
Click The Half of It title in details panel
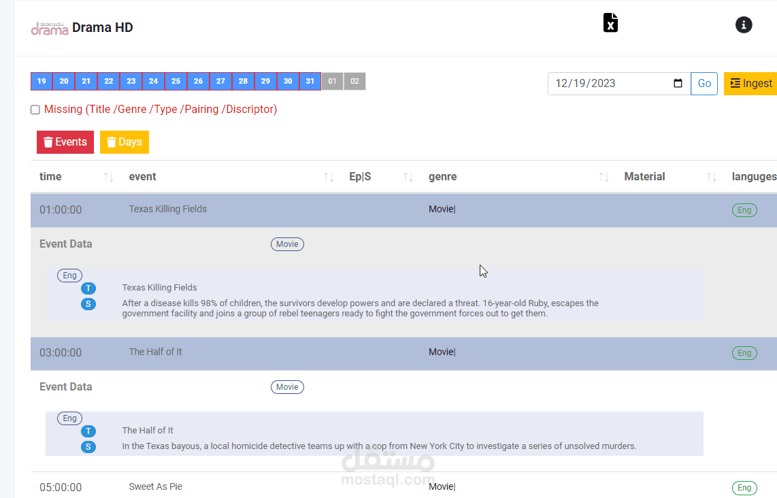148,431
